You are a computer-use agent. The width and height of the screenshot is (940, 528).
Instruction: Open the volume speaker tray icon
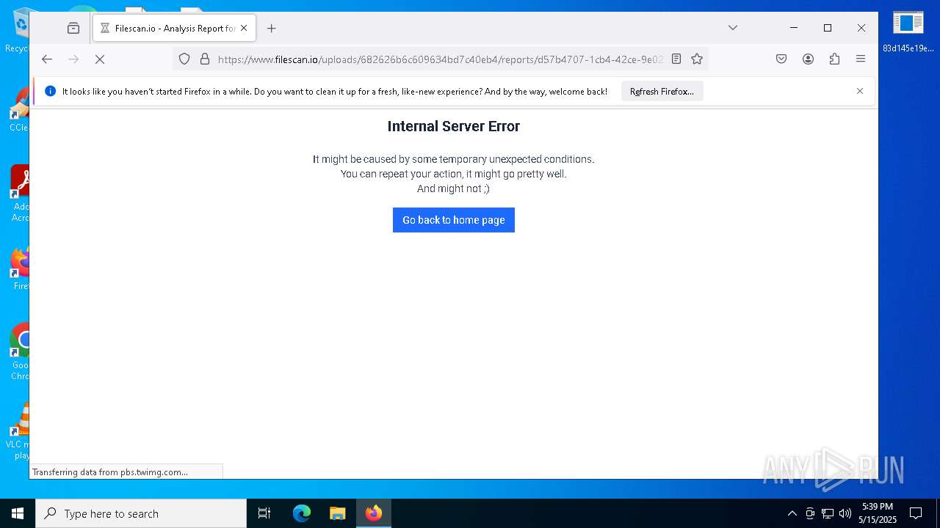tap(845, 513)
